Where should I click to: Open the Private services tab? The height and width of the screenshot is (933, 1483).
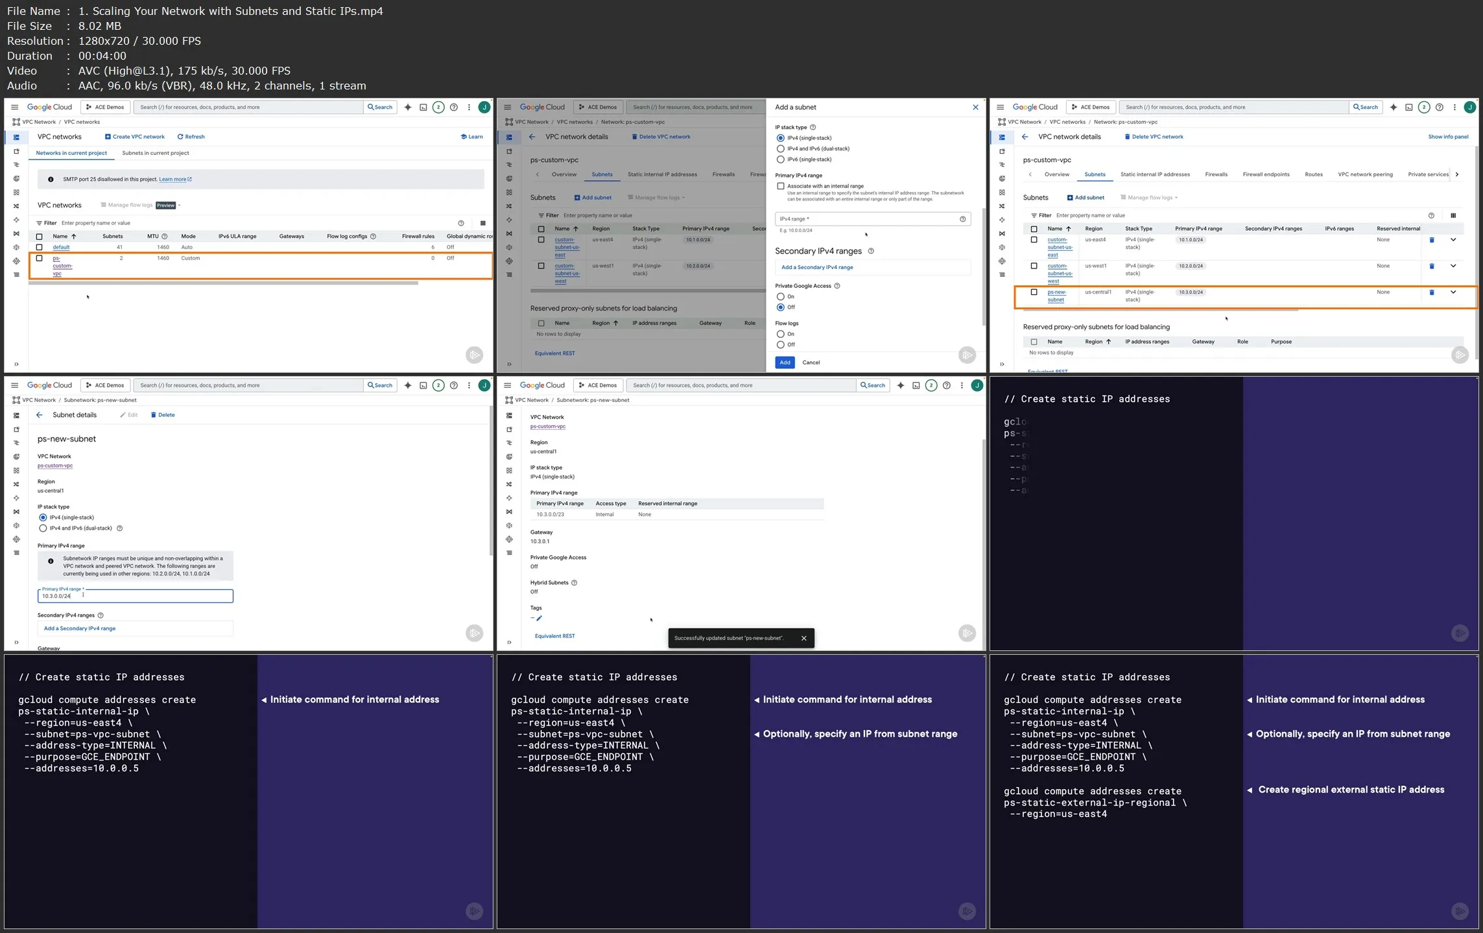(1428, 174)
